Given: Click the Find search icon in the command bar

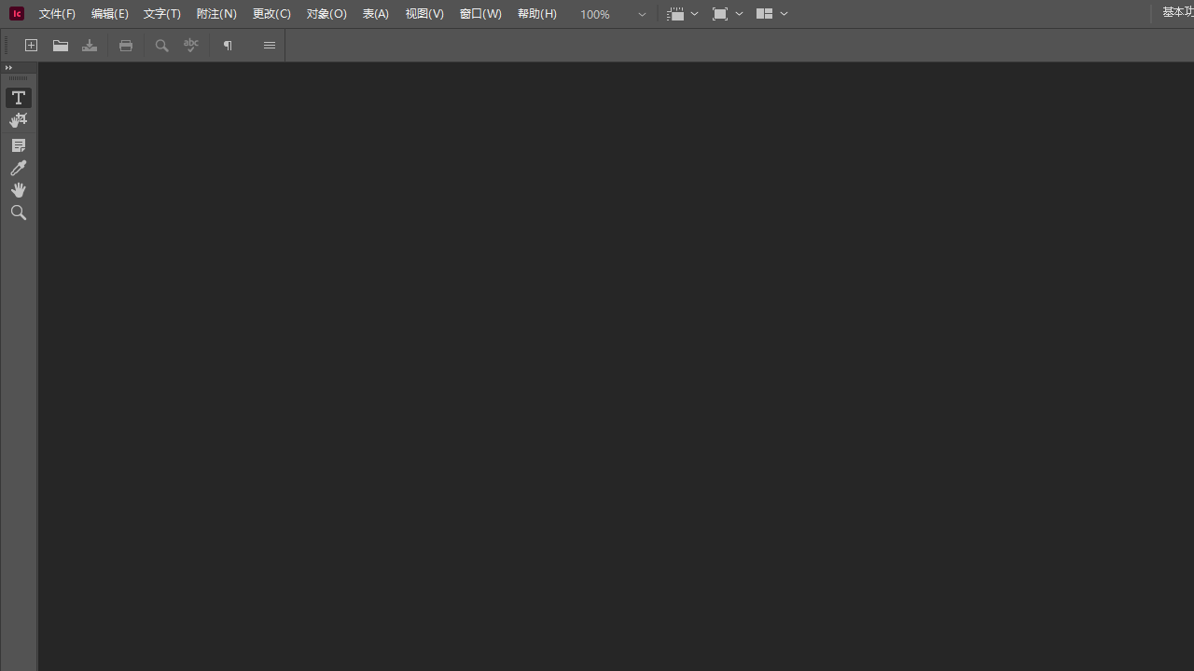Looking at the screenshot, I should click(161, 46).
